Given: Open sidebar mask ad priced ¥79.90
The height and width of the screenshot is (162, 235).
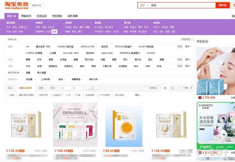Looking at the screenshot, I should 216,71.
